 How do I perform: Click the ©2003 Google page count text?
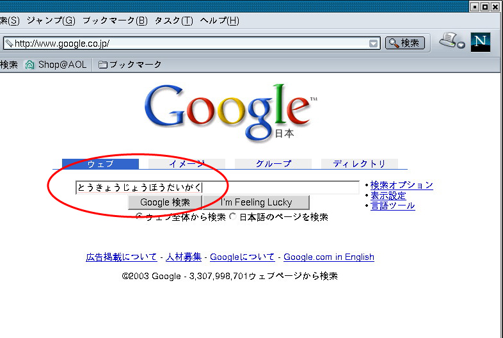230,276
